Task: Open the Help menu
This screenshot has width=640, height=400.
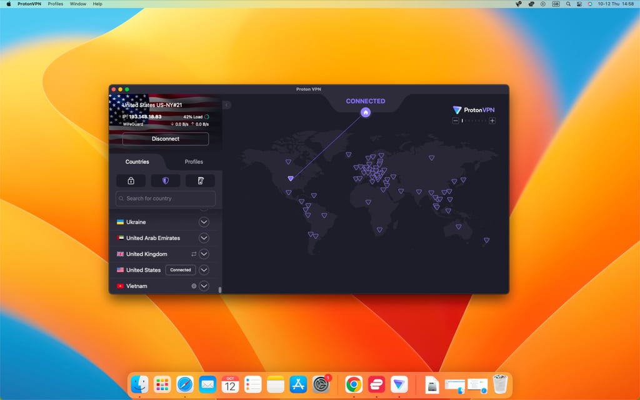Action: [97, 4]
